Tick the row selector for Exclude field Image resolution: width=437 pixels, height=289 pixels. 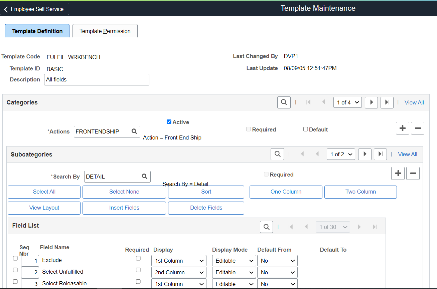coord(15,258)
